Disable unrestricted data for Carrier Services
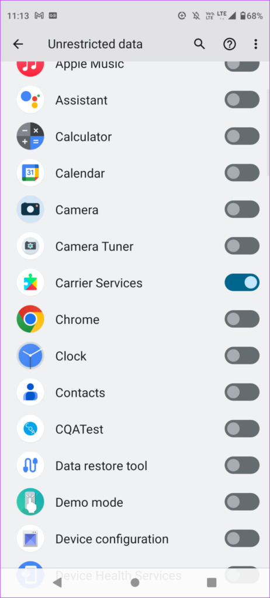This screenshot has width=270, height=598. 242,283
